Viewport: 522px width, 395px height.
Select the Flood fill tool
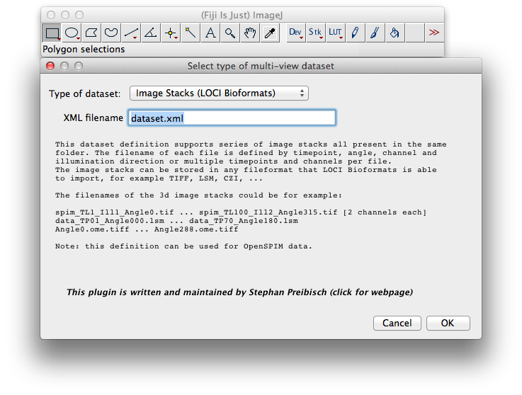click(x=395, y=33)
